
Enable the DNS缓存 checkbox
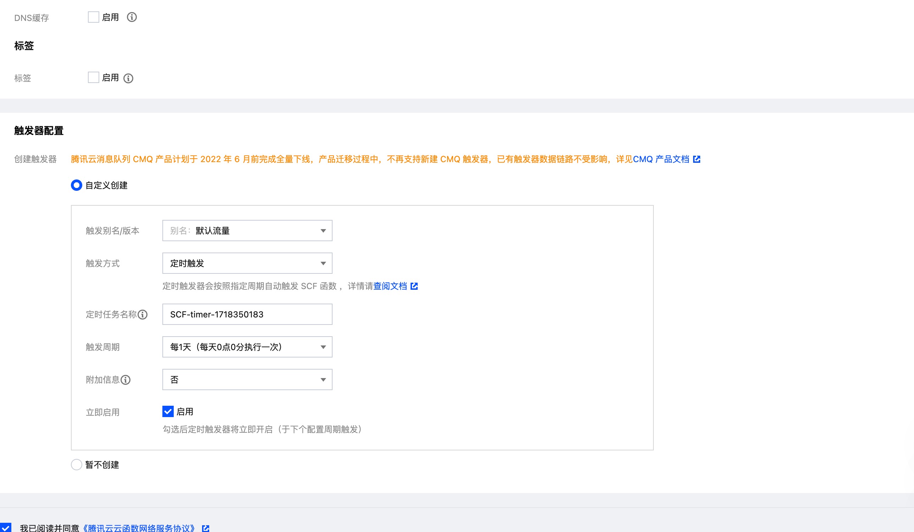[x=93, y=17]
